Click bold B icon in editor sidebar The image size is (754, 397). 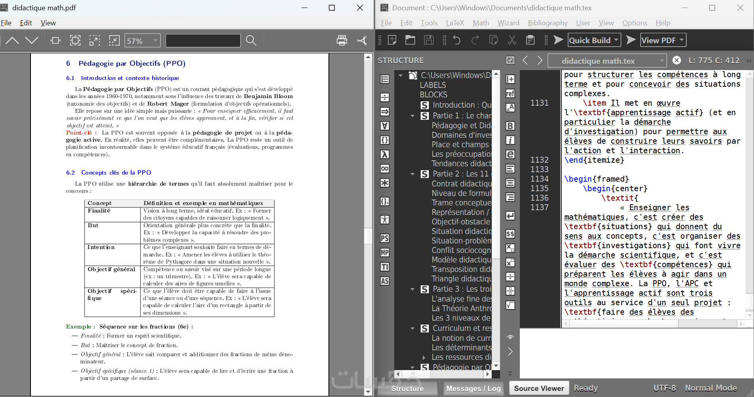pos(510,126)
